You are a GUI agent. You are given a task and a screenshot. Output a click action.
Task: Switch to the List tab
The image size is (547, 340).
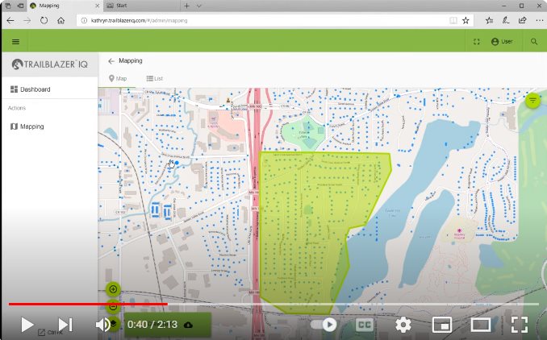(x=155, y=78)
